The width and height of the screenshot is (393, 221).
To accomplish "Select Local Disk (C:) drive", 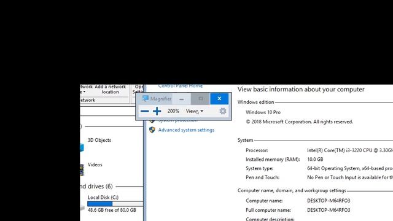I will click(103, 198).
